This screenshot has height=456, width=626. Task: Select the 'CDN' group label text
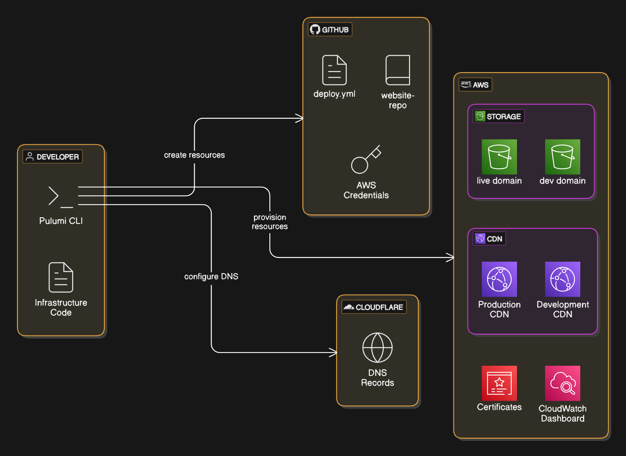coord(494,239)
